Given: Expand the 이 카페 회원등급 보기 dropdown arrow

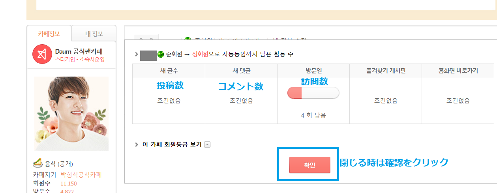Looking at the screenshot, I should pyautogui.click(x=208, y=144).
